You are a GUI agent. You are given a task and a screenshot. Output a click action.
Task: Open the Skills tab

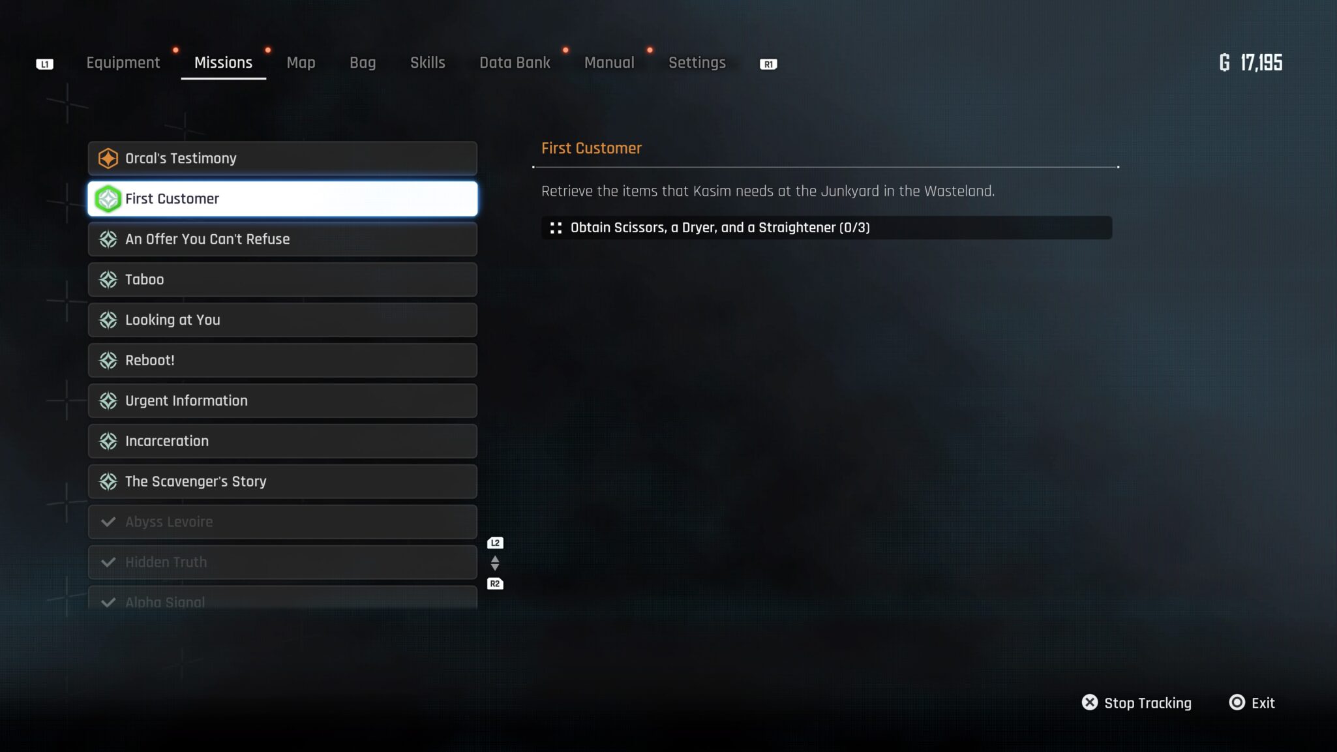point(427,63)
